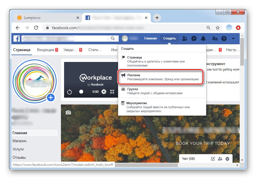Screen dimensions: 256x179
Task: Open the account dropdown arrow in the blue bar
Action: point(233,39)
